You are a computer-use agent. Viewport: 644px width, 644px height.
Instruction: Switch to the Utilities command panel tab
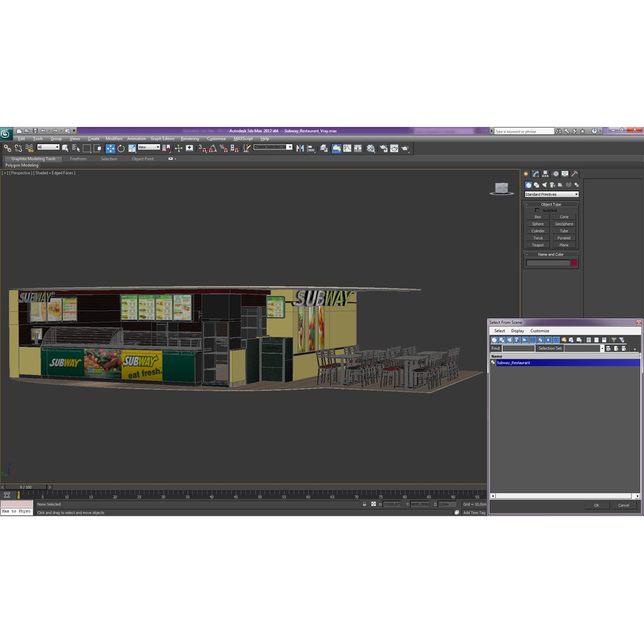click(x=575, y=174)
